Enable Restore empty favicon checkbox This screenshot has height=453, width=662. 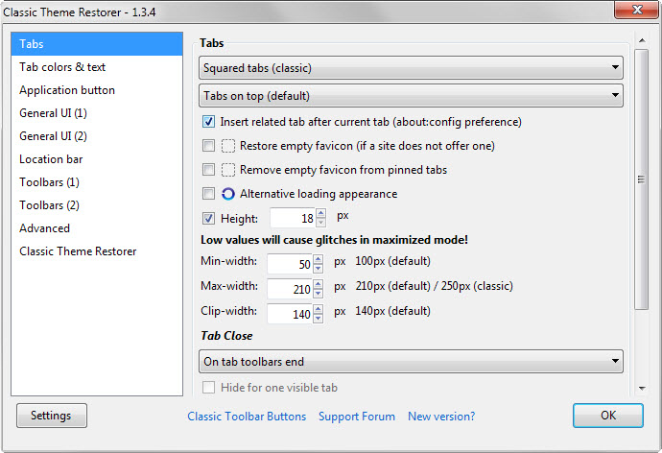tap(208, 146)
